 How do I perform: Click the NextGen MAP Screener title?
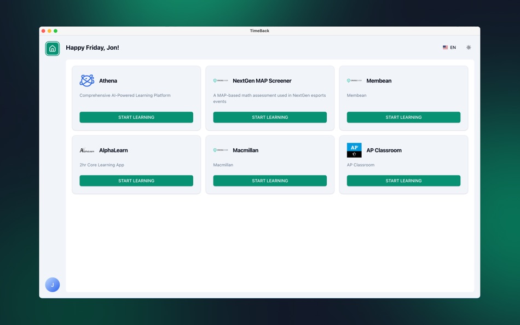(262, 80)
